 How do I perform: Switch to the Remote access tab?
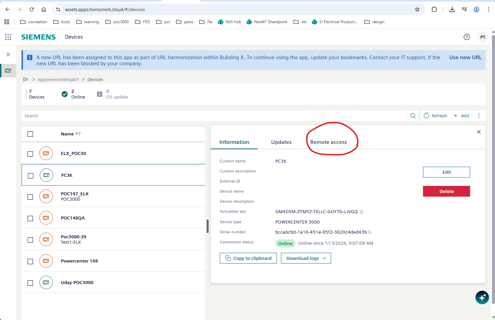point(328,142)
